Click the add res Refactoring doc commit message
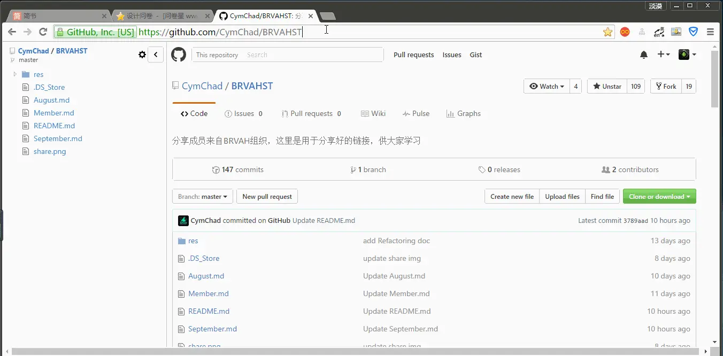The width and height of the screenshot is (723, 356). [396, 241]
